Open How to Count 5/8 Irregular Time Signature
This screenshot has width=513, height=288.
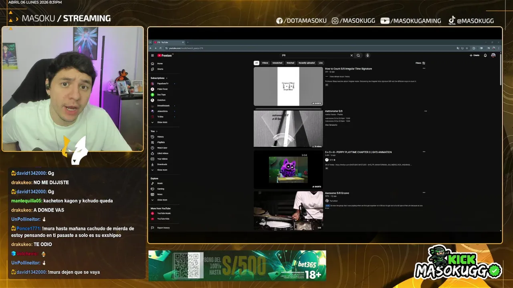348,69
